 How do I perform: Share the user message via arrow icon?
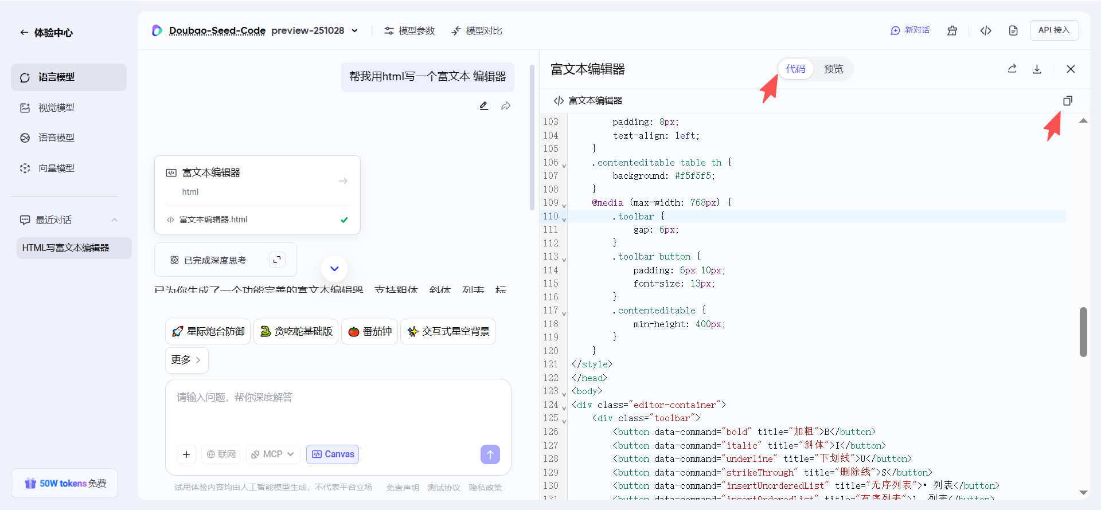tap(506, 106)
